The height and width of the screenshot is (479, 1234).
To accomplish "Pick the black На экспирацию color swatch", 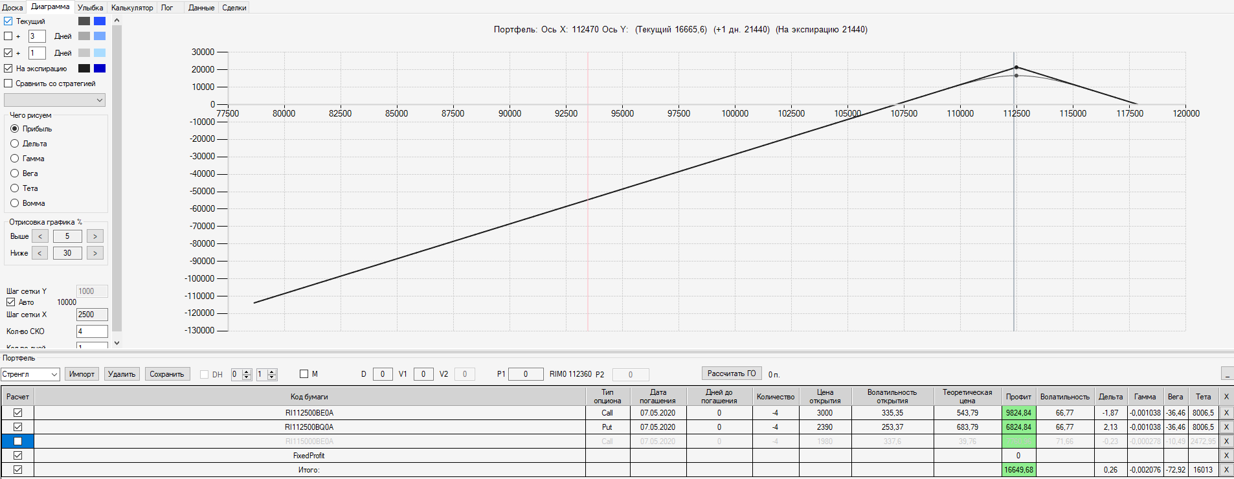I will [84, 69].
